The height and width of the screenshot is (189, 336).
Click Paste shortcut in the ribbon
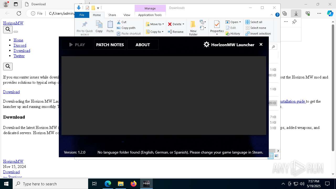coord(129,34)
